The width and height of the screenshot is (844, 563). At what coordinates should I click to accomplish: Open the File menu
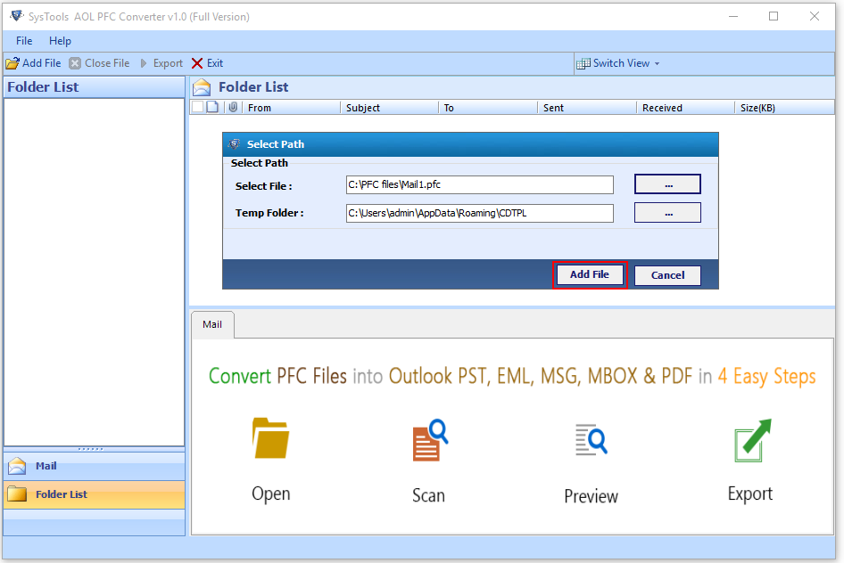coord(24,41)
